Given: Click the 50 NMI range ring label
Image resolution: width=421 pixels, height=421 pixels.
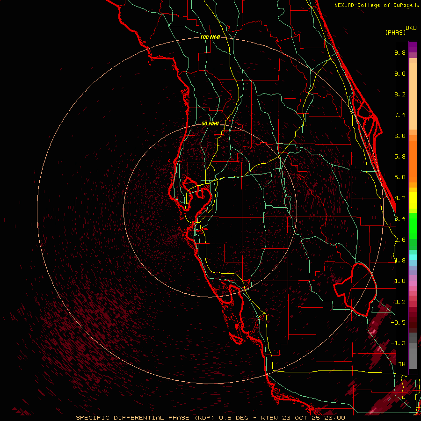Looking at the screenshot, I should (210, 123).
